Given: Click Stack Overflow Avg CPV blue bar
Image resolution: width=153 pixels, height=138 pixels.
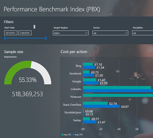Looking at the screenshot, I should 101,106.
